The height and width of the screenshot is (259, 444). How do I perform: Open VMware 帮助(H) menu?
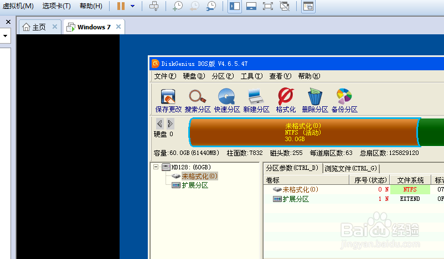(x=91, y=6)
